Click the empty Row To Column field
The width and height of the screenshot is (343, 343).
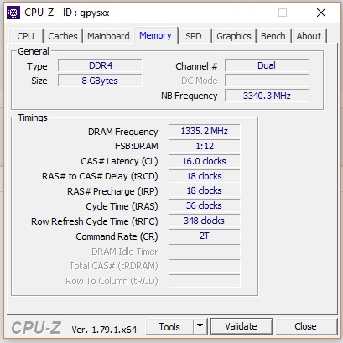pyautogui.click(x=205, y=281)
